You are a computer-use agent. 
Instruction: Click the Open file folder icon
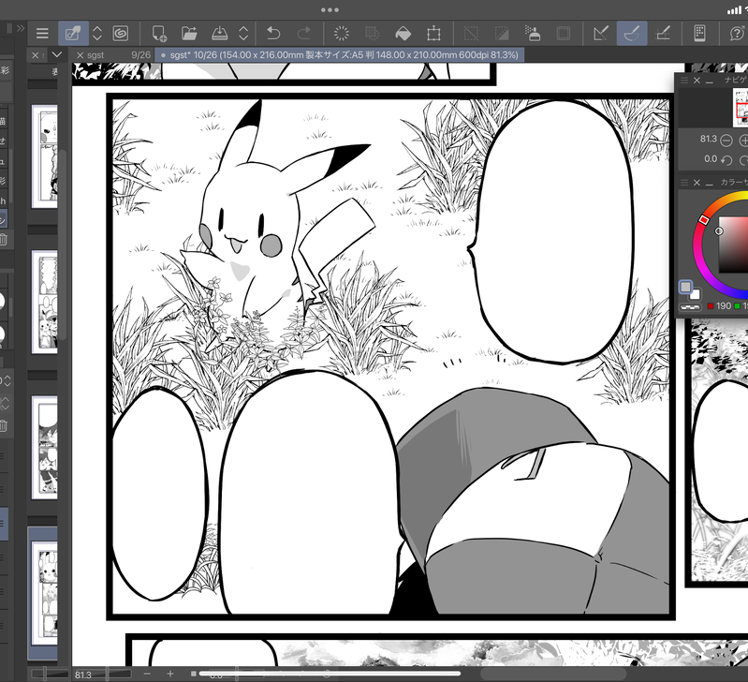coord(189,34)
